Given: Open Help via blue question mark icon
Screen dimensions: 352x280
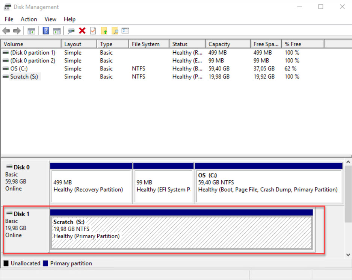Looking at the screenshot, I should point(46,31).
